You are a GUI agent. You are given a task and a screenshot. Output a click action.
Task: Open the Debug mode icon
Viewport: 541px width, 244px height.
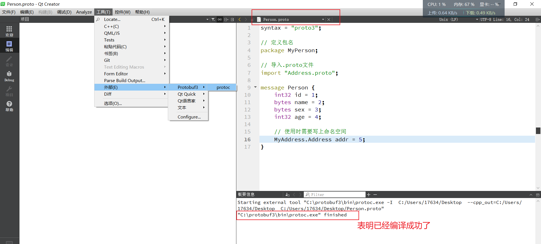tap(9, 76)
